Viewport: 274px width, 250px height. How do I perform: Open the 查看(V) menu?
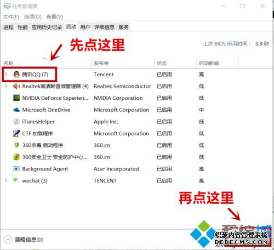pos(55,17)
